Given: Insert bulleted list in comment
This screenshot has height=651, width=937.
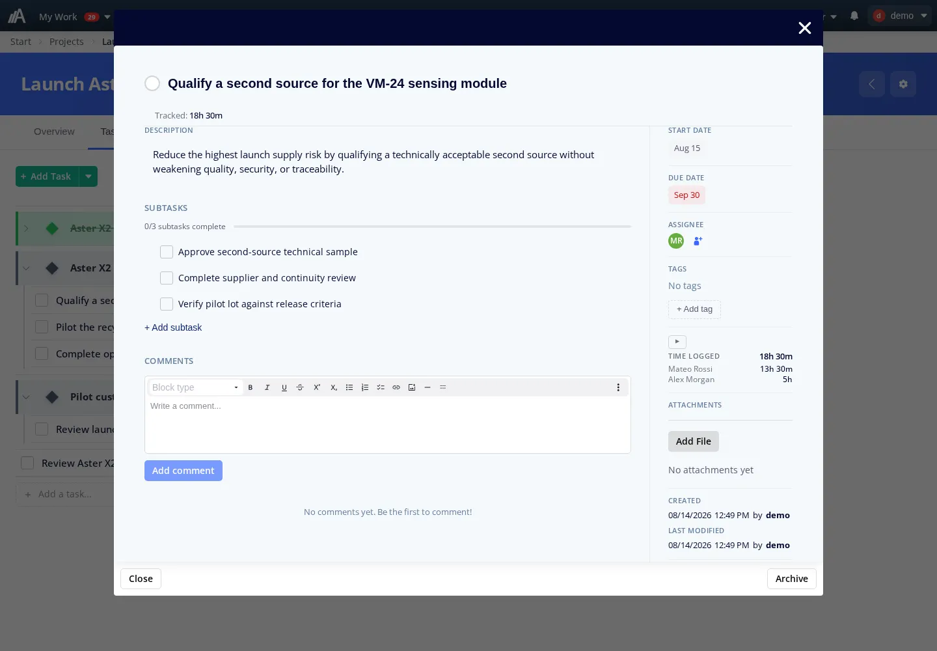Looking at the screenshot, I should (349, 387).
